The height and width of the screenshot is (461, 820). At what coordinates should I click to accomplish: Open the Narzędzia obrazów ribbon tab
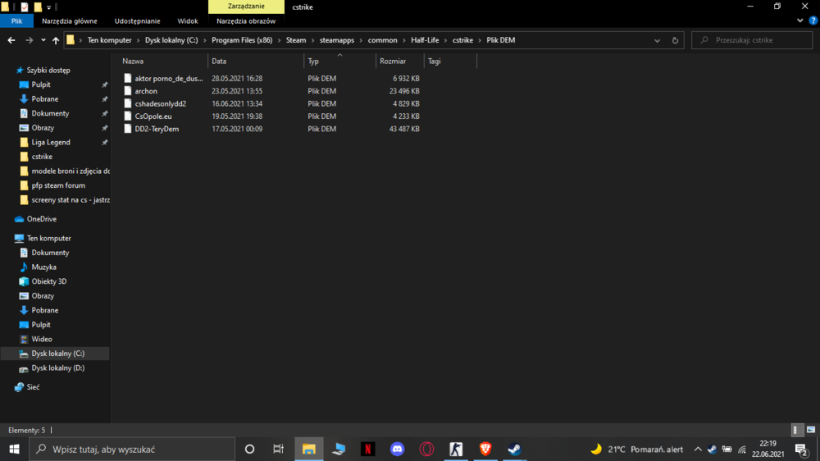pos(246,21)
